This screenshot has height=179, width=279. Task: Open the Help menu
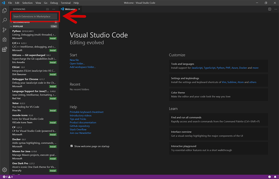click(x=76, y=3)
